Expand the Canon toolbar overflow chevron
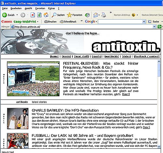This screenshot has height=153, width=163. [x=81, y=21]
